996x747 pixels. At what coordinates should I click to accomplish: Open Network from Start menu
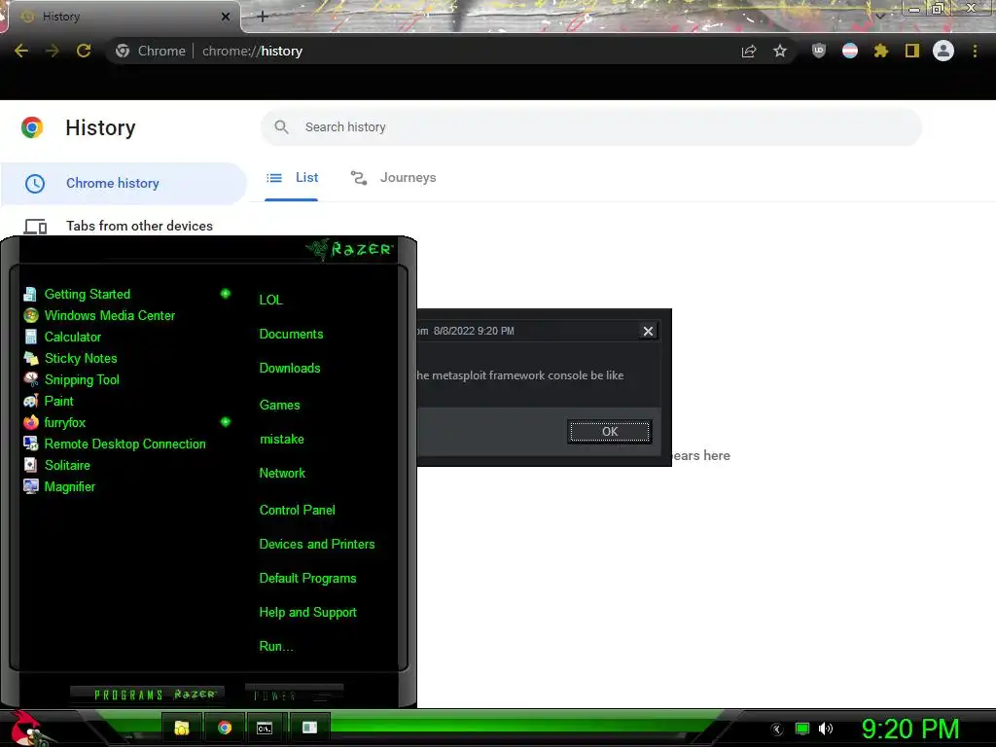coord(282,474)
